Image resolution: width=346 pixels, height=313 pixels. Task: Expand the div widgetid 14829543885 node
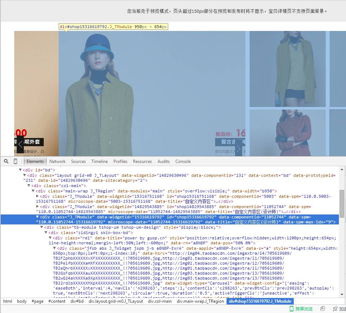(x=37, y=206)
